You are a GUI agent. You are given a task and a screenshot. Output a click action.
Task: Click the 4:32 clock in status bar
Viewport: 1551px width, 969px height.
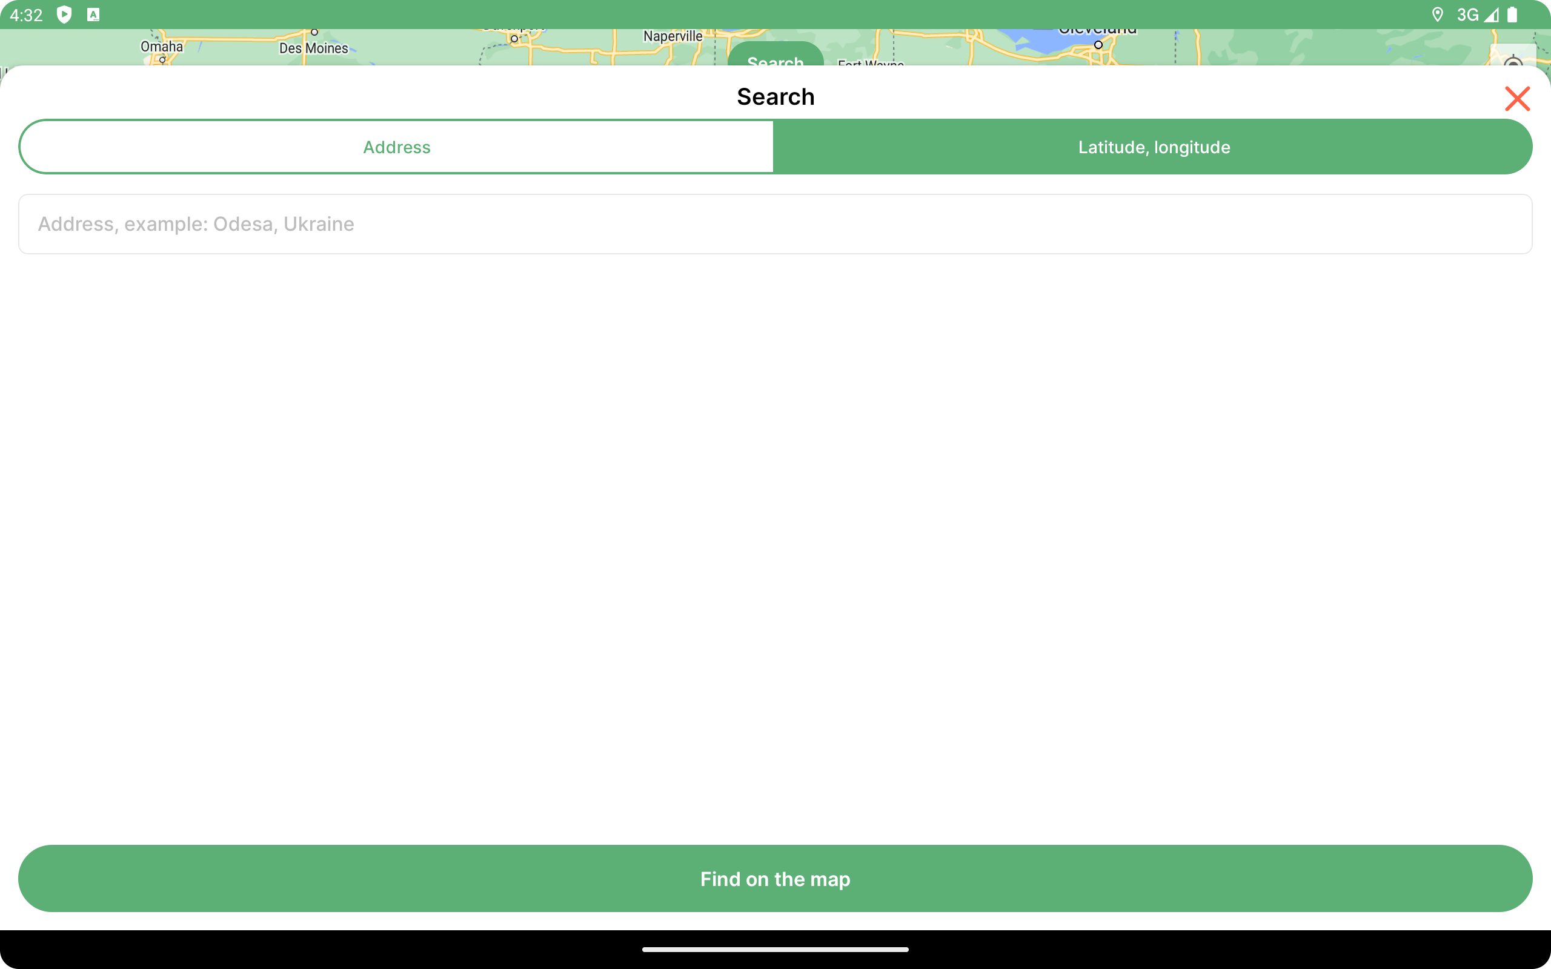click(26, 15)
